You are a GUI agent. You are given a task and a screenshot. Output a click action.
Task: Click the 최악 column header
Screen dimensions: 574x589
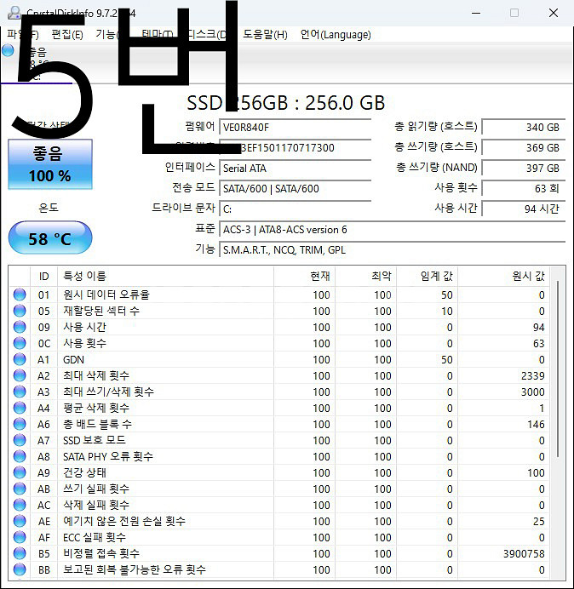pos(365,276)
